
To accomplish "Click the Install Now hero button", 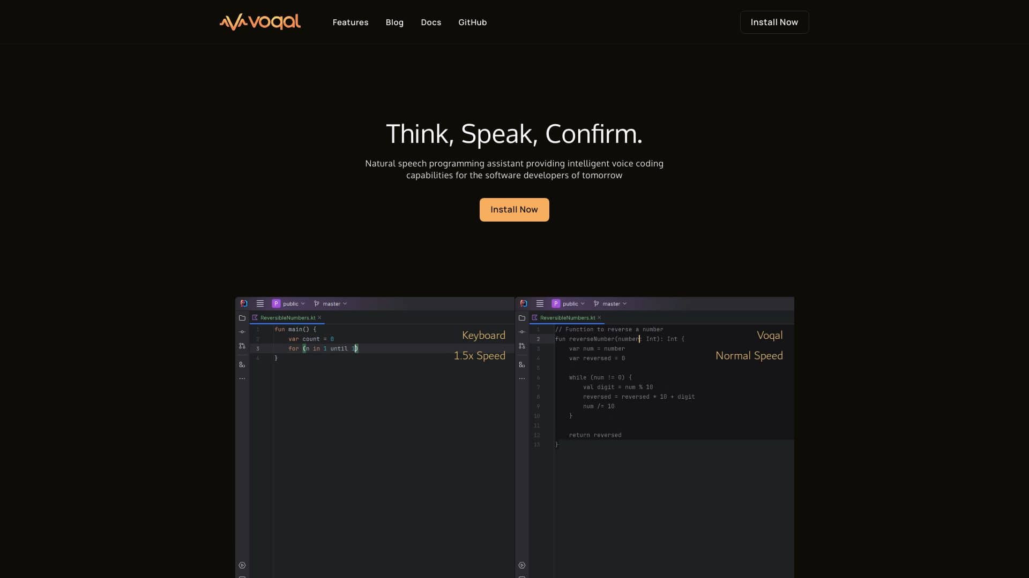I will tap(514, 209).
